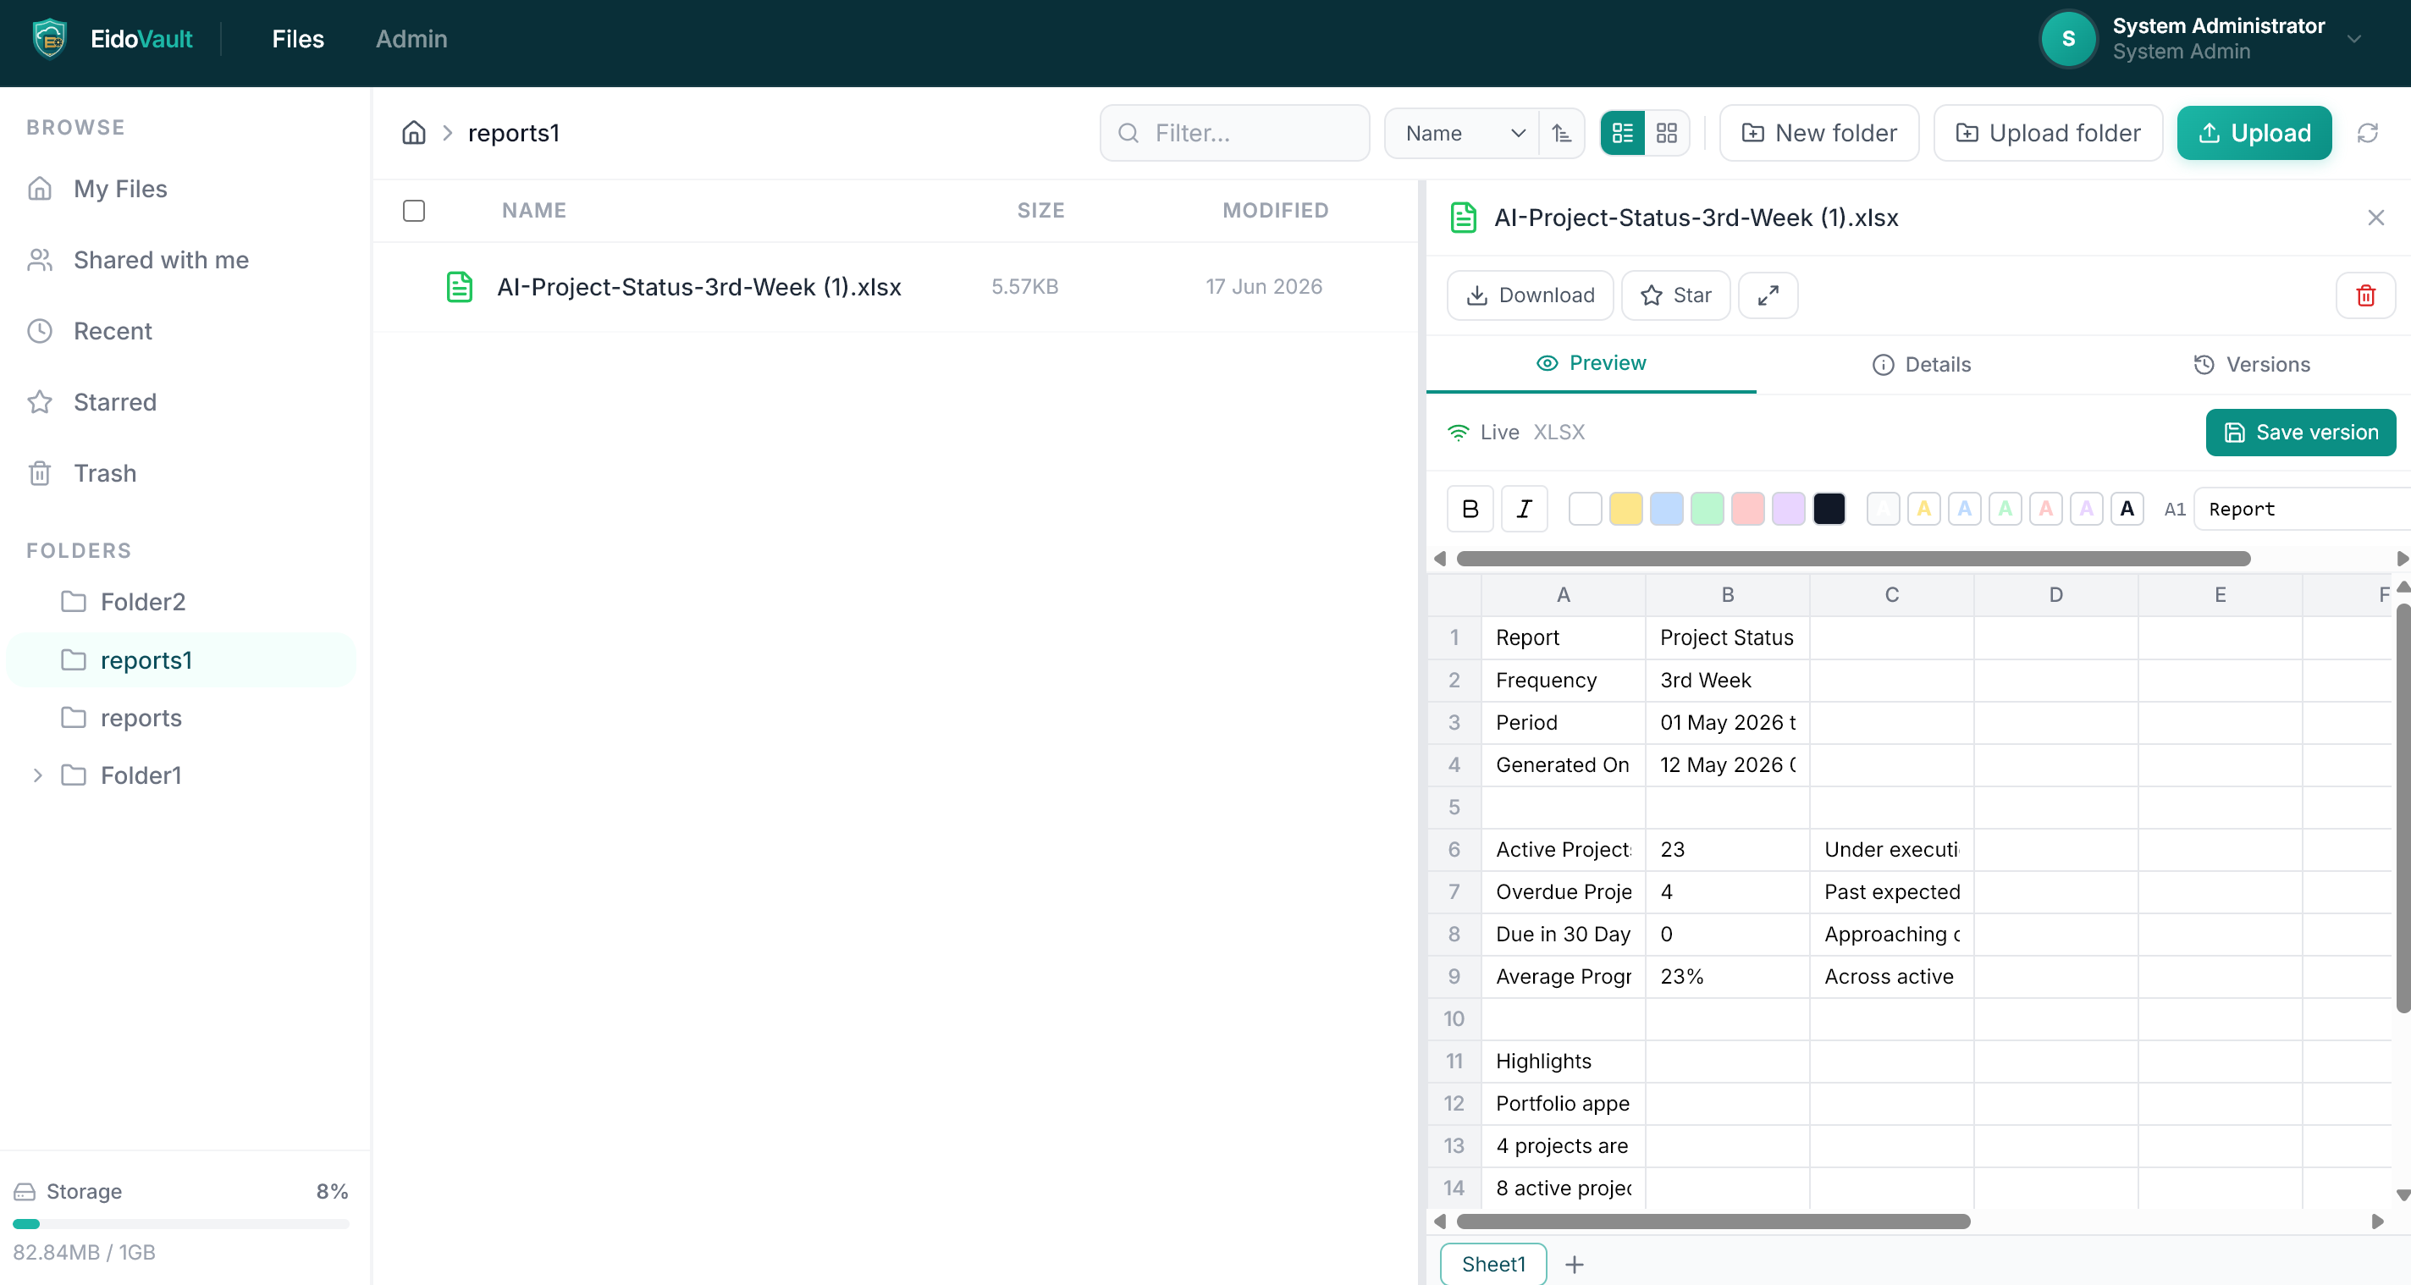The image size is (2411, 1285).
Task: Click the Filter search field
Action: pos(1235,133)
